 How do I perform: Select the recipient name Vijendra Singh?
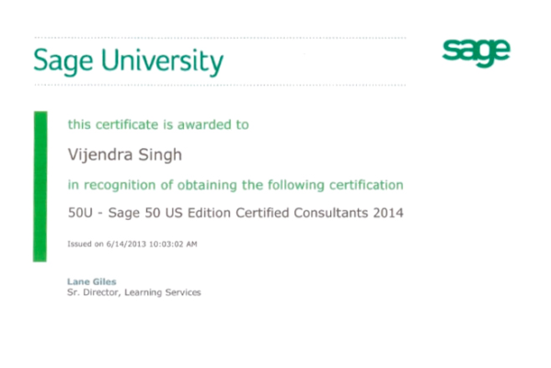point(125,155)
